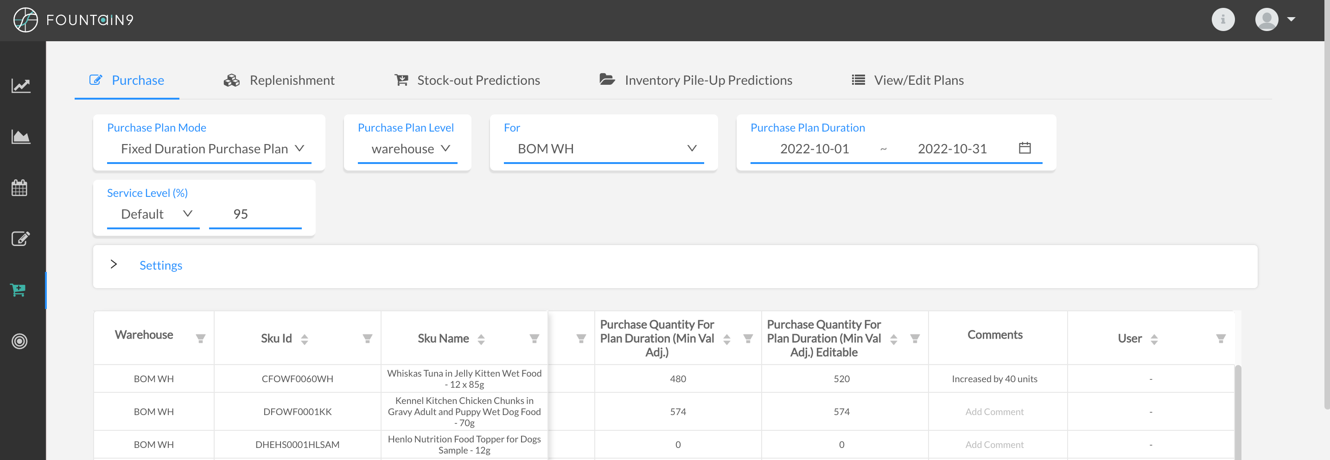Filter the Warehouse column
1330x460 pixels.
[200, 339]
